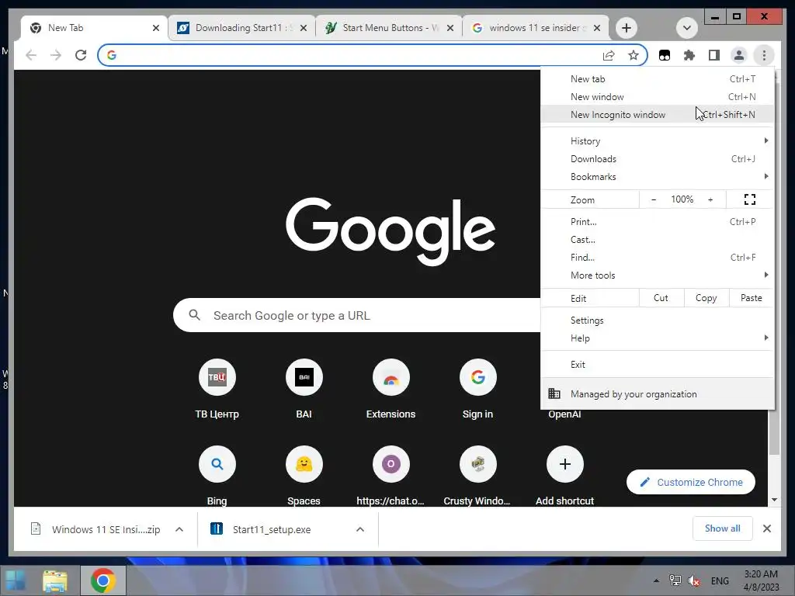Open File Explorer from the taskbar
This screenshot has height=596, width=795.
point(55,580)
